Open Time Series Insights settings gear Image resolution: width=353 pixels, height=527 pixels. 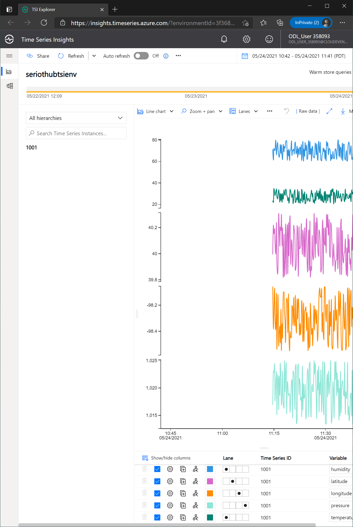coord(247,39)
